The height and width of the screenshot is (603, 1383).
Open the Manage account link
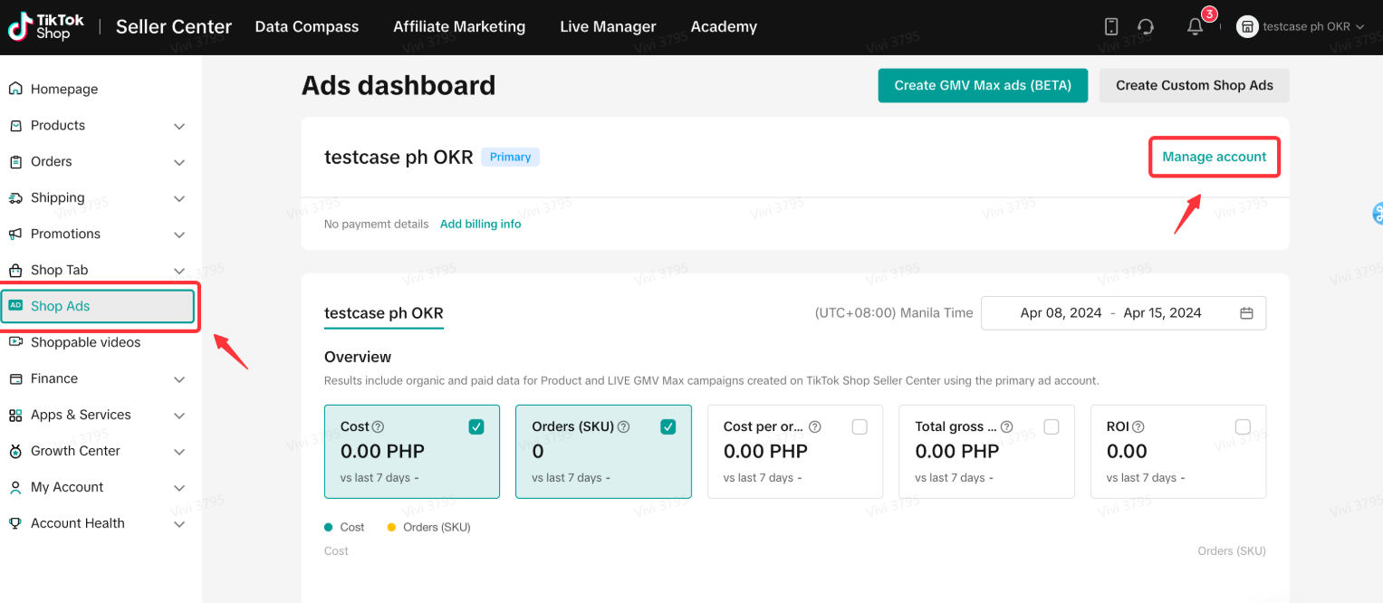pos(1214,157)
